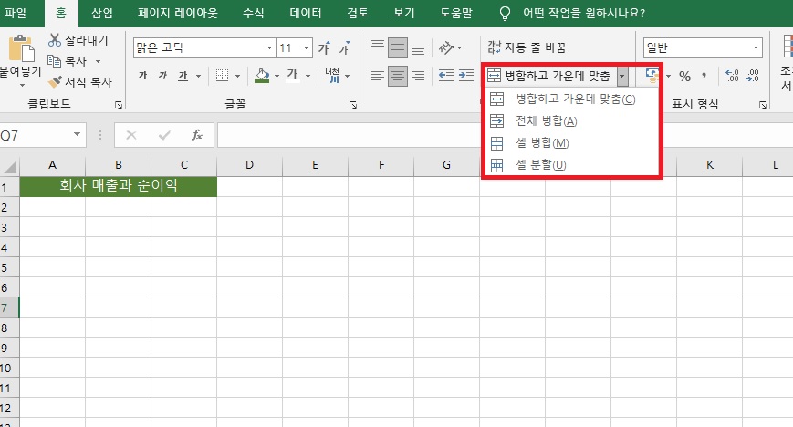Open fill color dropdown arrow

pyautogui.click(x=277, y=77)
